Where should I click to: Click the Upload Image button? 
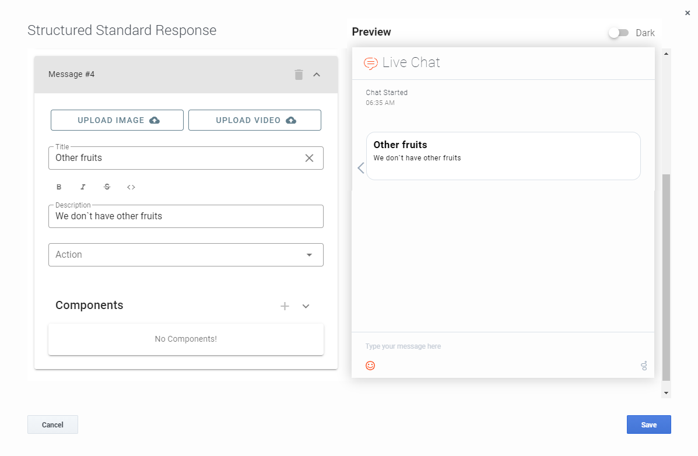(x=117, y=120)
